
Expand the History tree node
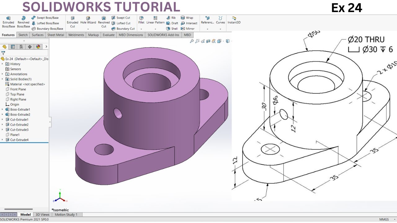tap(2, 64)
